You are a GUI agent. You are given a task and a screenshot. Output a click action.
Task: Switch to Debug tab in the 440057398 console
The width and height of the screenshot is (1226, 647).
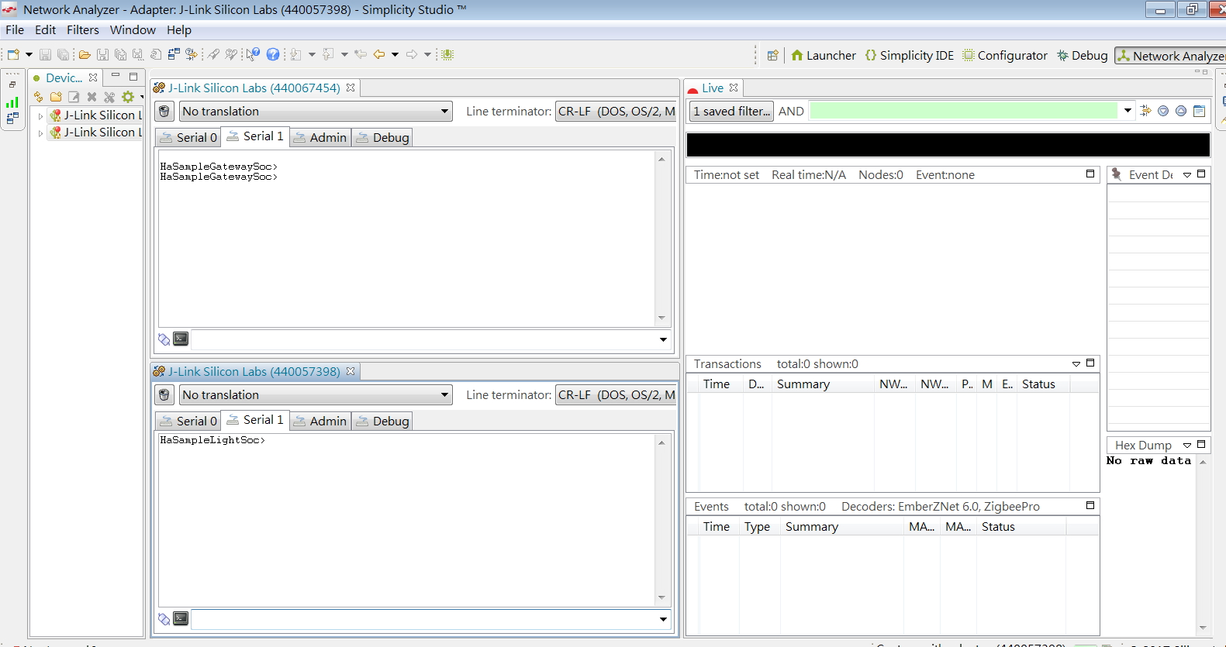383,422
